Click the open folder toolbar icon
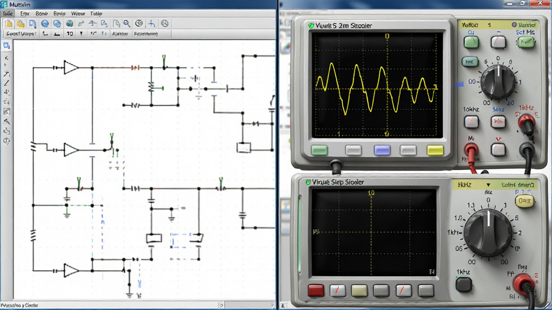The image size is (552, 310). (x=21, y=24)
